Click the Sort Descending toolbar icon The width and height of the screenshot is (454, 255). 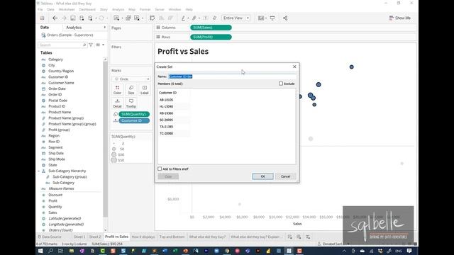click(x=170, y=18)
